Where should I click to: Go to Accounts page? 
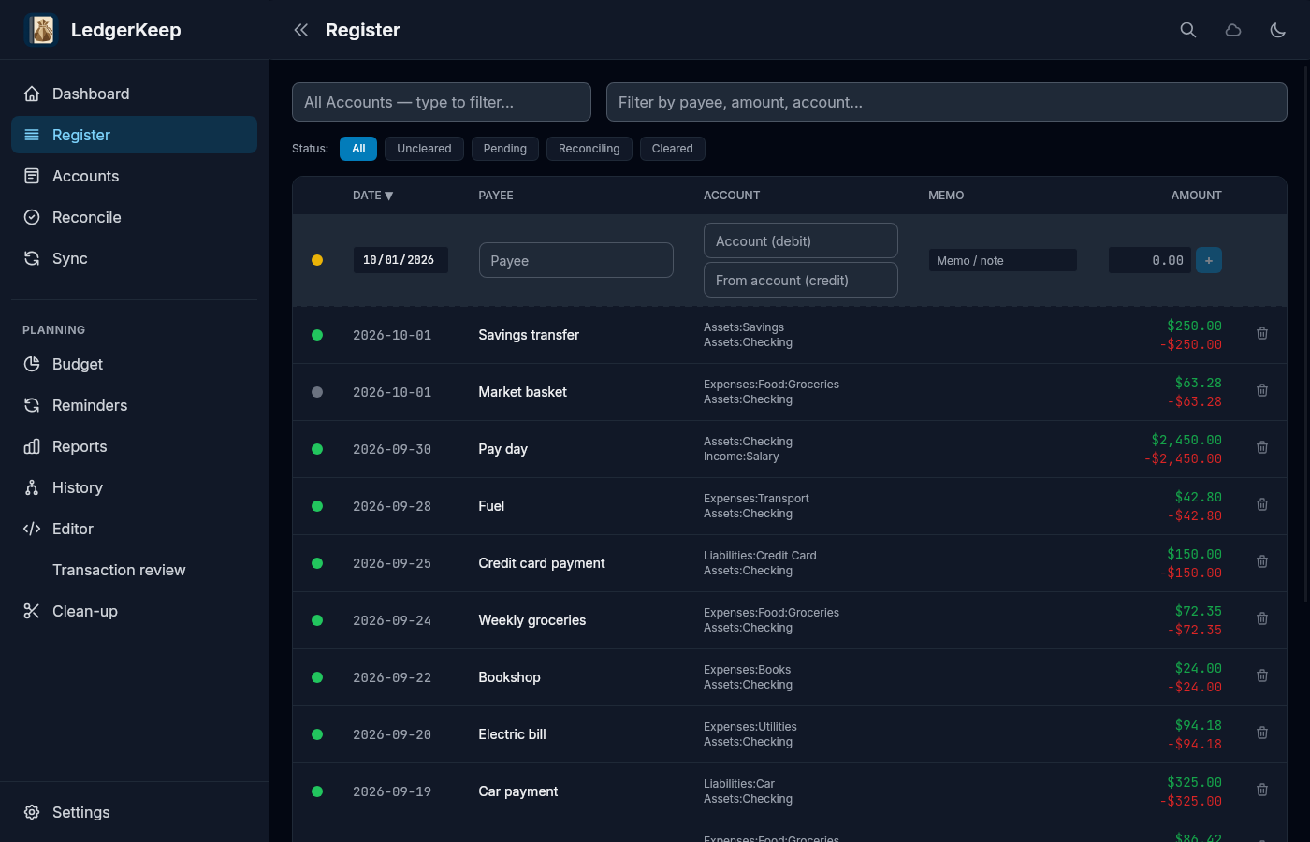[x=134, y=176]
